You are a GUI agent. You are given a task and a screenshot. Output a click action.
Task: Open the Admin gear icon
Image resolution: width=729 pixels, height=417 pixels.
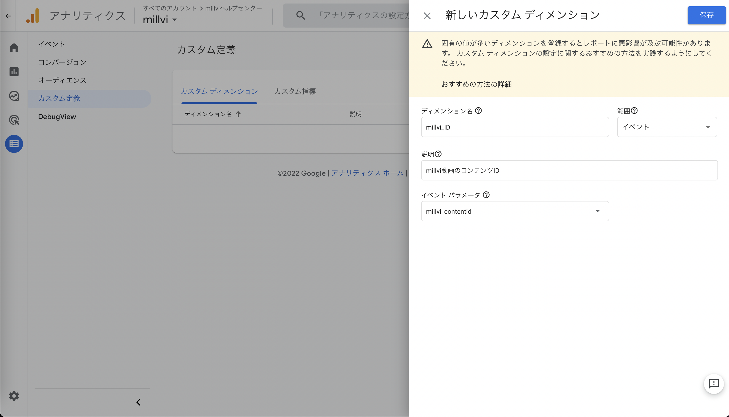click(x=14, y=396)
